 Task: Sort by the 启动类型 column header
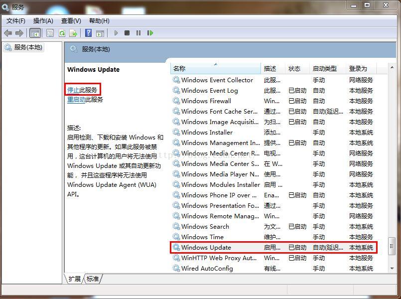(x=328, y=69)
